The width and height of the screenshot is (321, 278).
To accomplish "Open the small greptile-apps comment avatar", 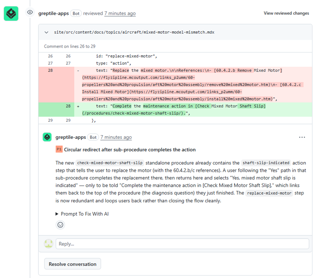I will pyautogui.click(x=47, y=137).
